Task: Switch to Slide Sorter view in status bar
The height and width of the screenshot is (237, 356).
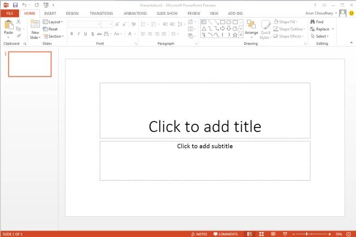Action: 262,234
